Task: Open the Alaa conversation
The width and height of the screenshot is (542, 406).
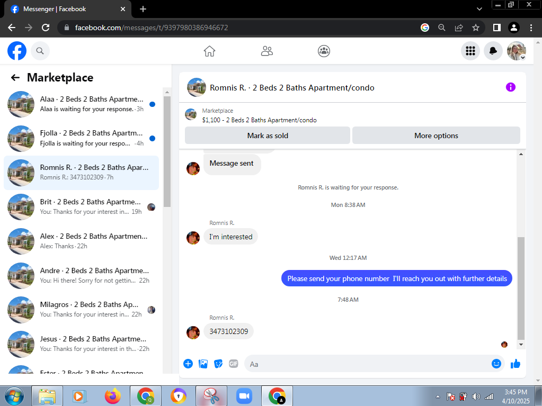Action: tap(81, 104)
